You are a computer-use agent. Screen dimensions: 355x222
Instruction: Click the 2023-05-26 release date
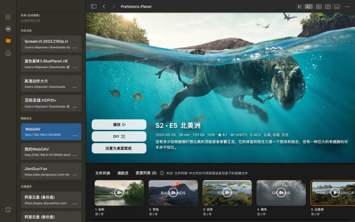[x=165, y=135]
